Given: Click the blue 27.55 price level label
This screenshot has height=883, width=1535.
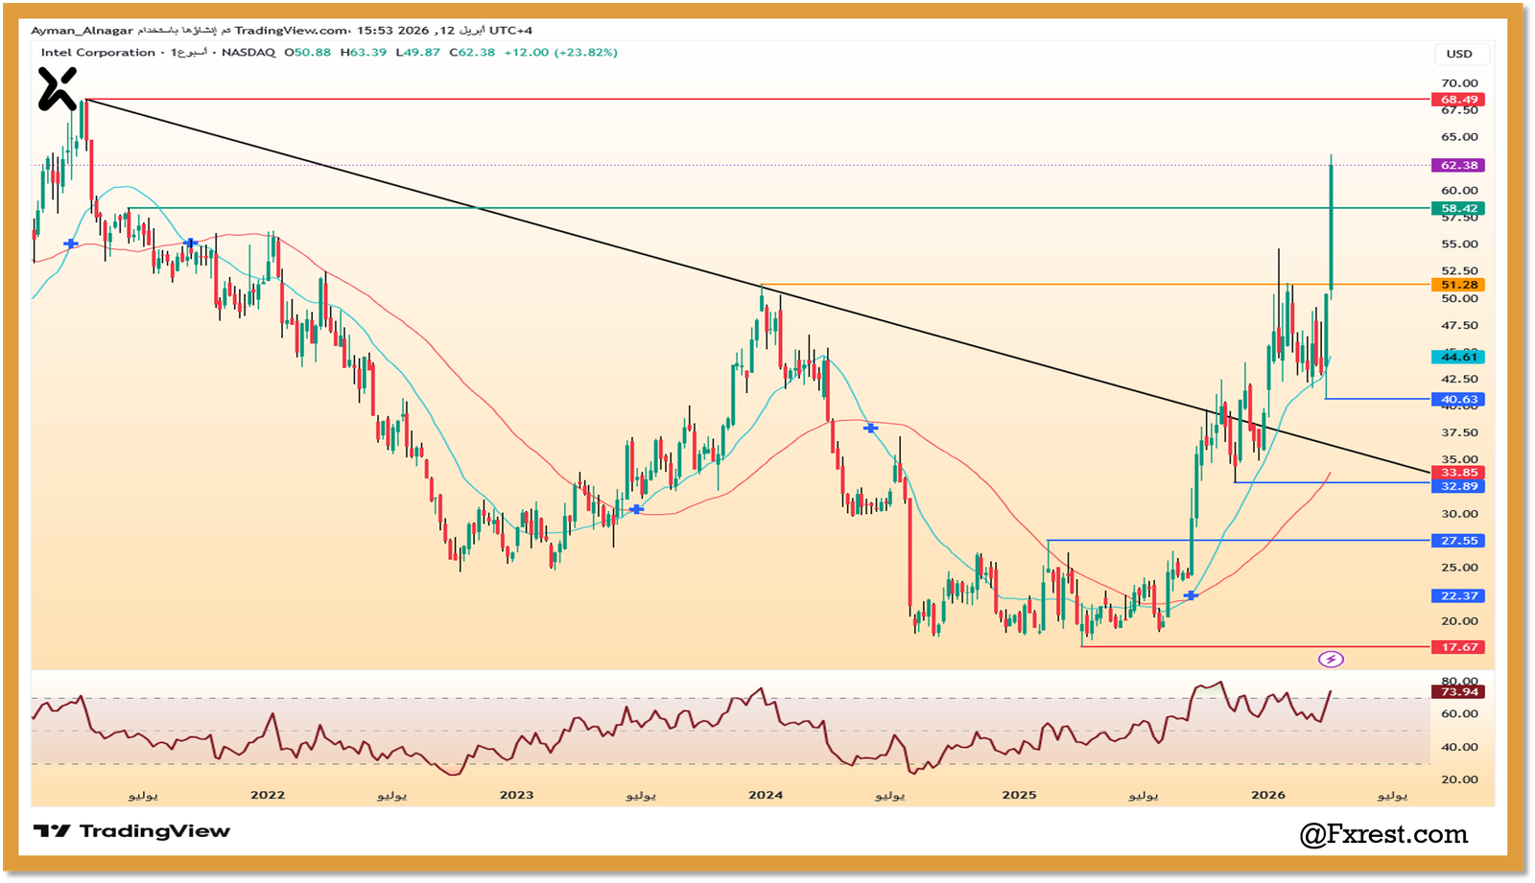Looking at the screenshot, I should [1458, 541].
